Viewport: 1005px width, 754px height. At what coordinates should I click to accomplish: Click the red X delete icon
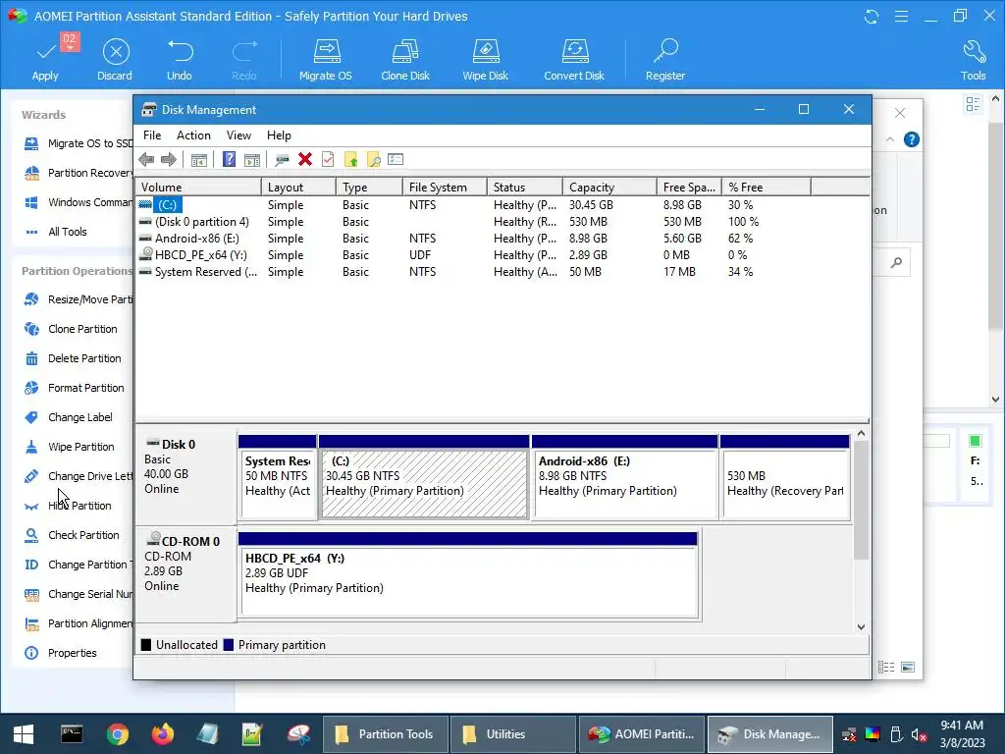pos(305,160)
